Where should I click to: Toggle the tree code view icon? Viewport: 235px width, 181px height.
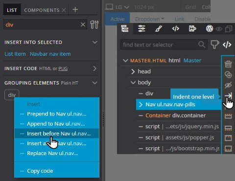227,45
